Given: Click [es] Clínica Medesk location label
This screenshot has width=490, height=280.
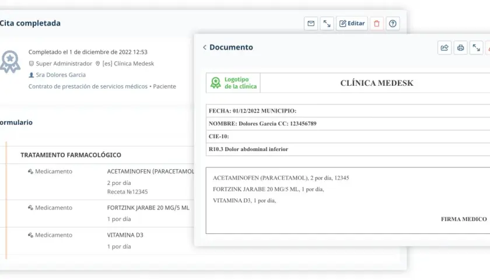Looking at the screenshot, I should [x=128, y=64].
